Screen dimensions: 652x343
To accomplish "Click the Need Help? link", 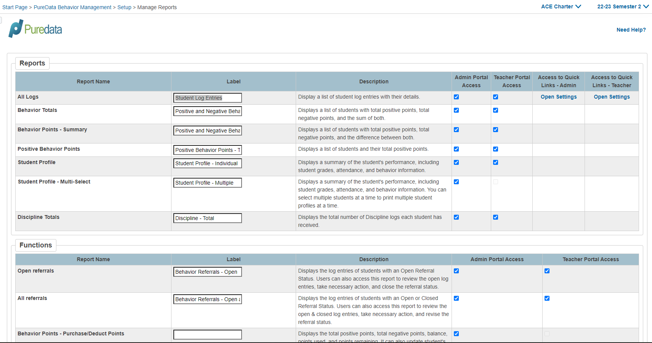I will tap(631, 30).
